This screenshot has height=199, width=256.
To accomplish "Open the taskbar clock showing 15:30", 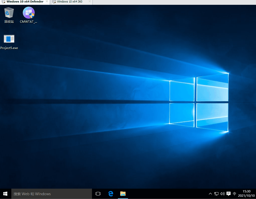I will click(x=246, y=193).
